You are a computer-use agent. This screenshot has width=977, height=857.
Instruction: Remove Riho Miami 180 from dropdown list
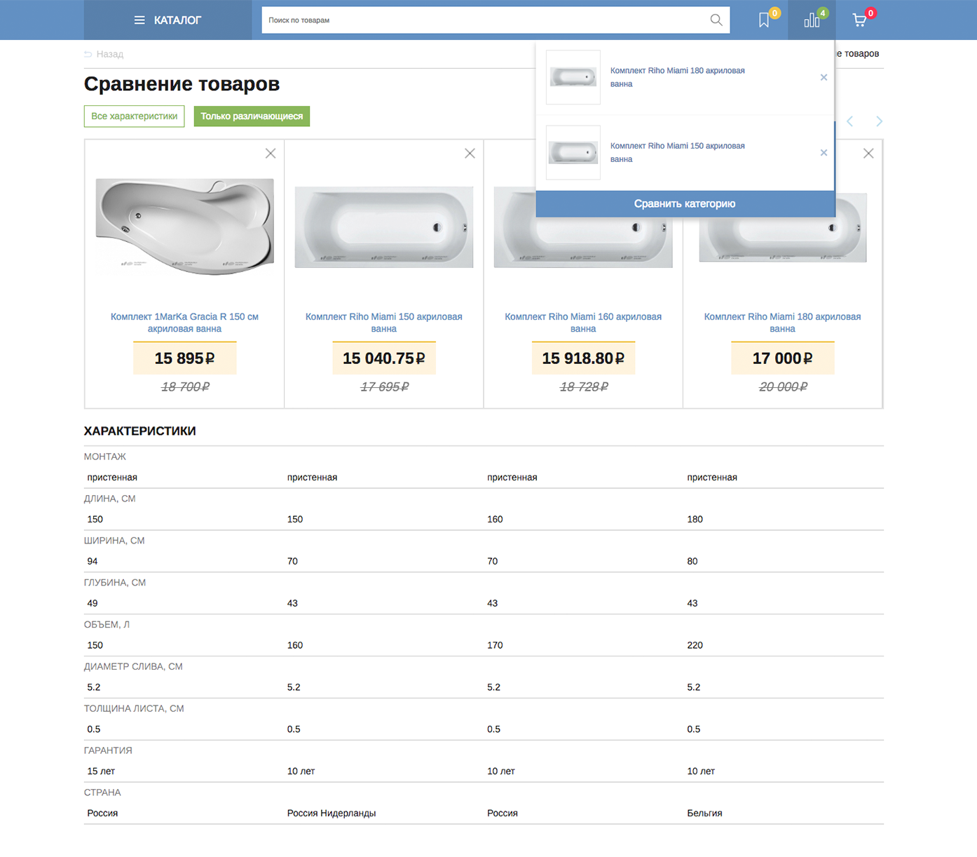(x=824, y=78)
